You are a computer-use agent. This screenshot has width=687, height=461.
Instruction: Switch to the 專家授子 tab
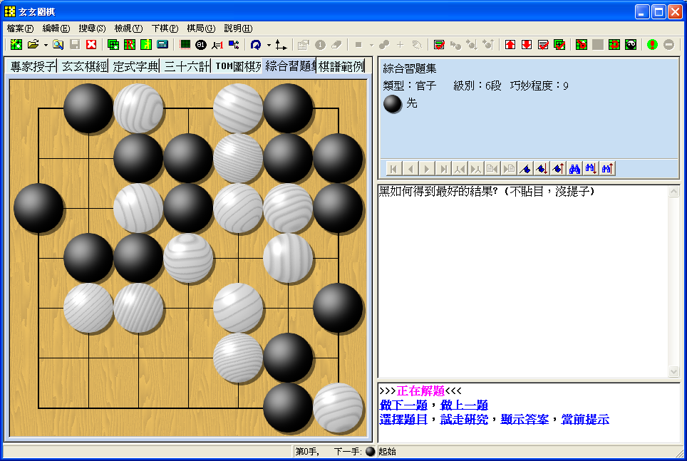pyautogui.click(x=32, y=66)
